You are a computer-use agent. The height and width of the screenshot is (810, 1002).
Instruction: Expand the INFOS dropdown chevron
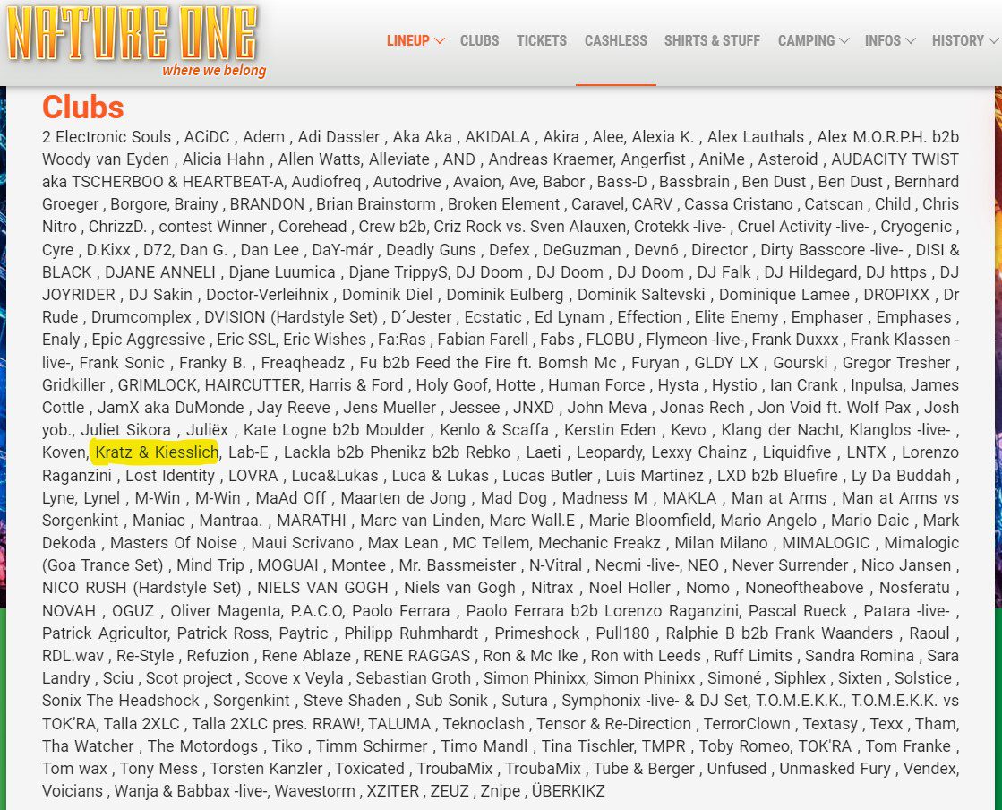point(910,41)
